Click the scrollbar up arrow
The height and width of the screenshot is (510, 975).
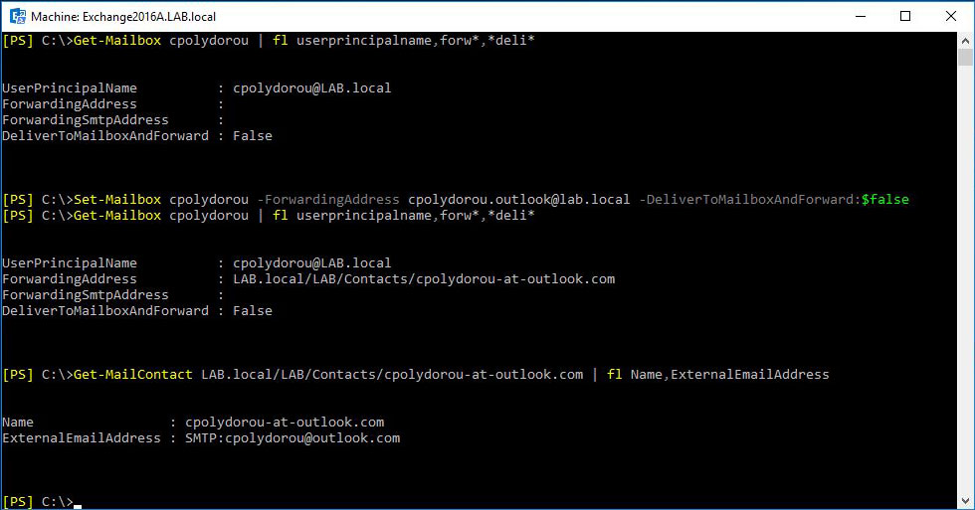tap(965, 41)
